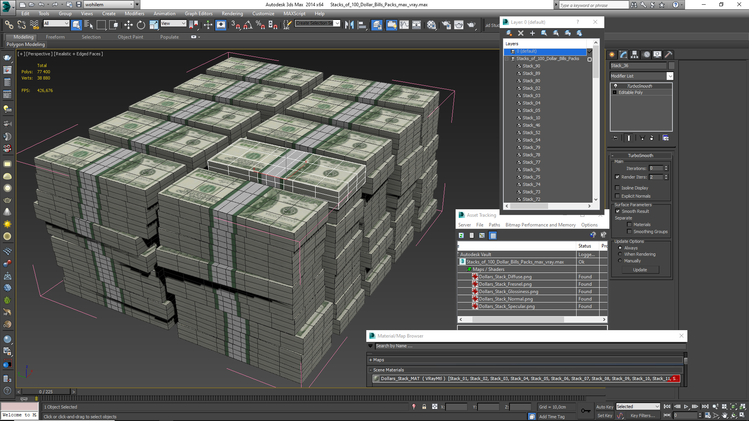Click the Set Key button
The height and width of the screenshot is (421, 749).
point(605,416)
